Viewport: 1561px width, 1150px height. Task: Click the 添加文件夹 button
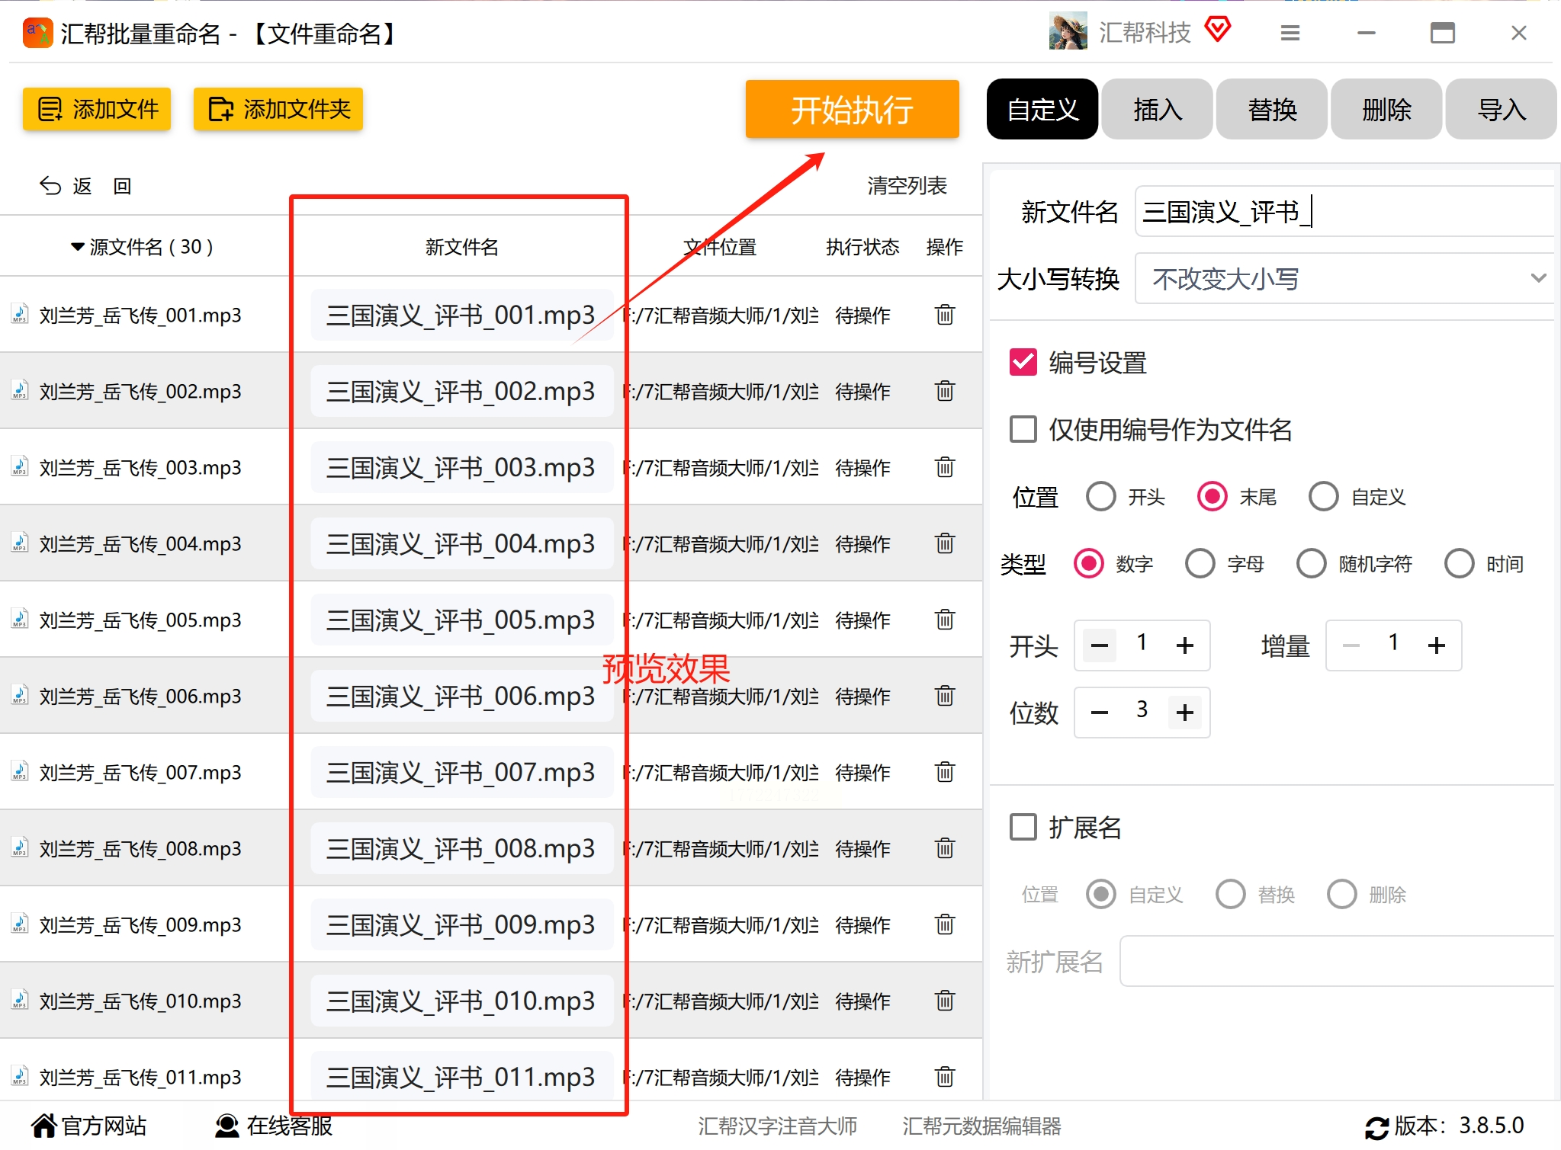(278, 110)
